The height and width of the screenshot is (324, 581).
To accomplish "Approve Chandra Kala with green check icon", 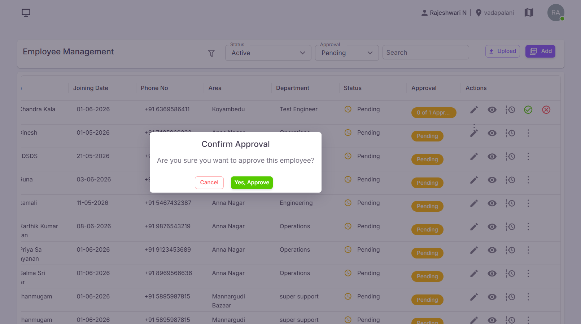I will [x=528, y=110].
